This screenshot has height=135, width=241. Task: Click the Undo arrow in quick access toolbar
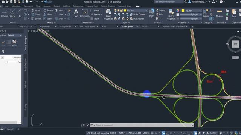(31, 2)
